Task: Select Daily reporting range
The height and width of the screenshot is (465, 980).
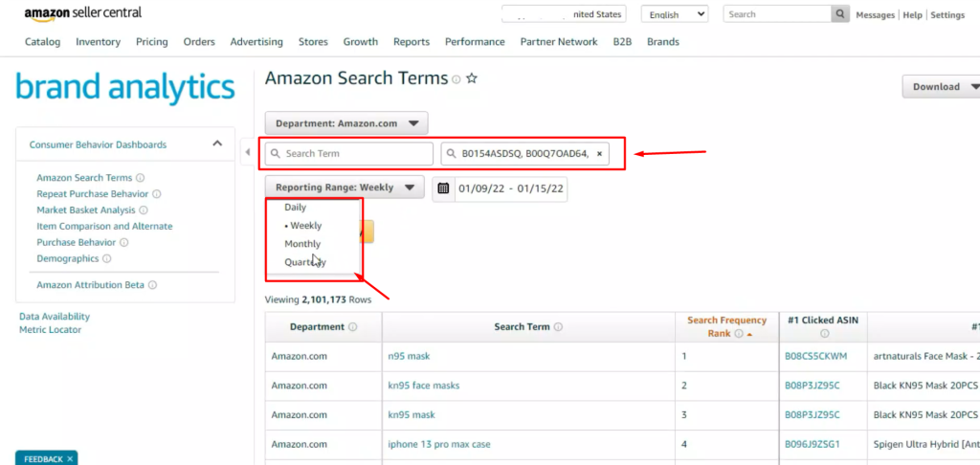Action: click(295, 207)
